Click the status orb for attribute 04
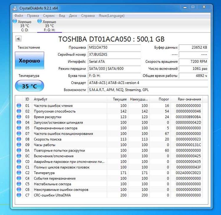 19,122
